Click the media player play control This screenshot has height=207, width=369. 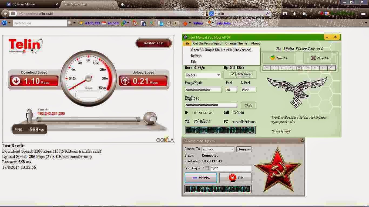point(267,68)
